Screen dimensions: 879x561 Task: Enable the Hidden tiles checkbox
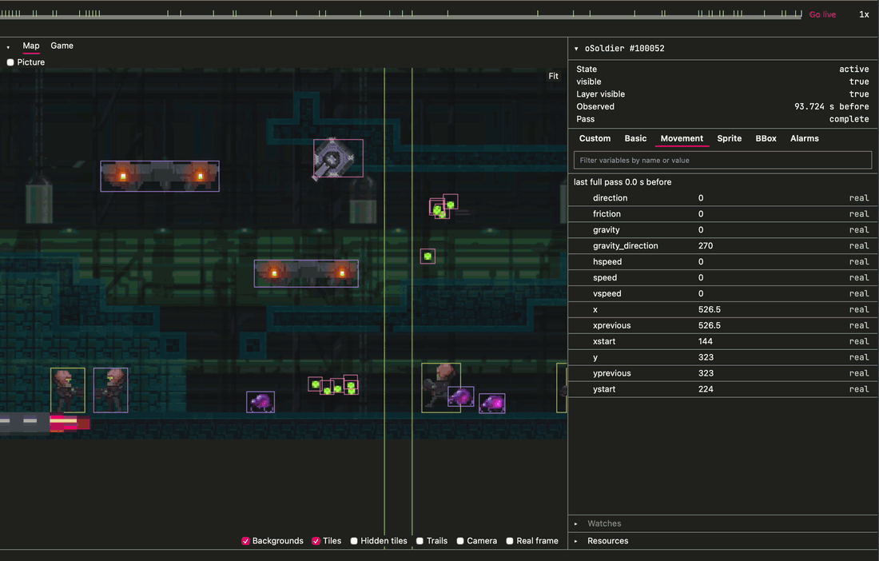tap(354, 541)
